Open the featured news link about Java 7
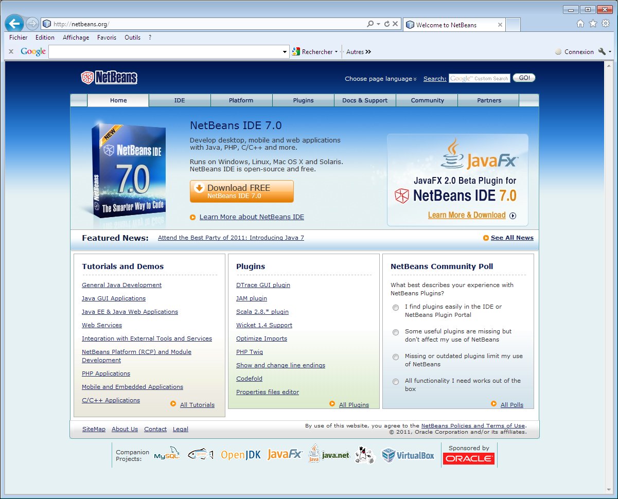The height and width of the screenshot is (499, 618). (231, 238)
